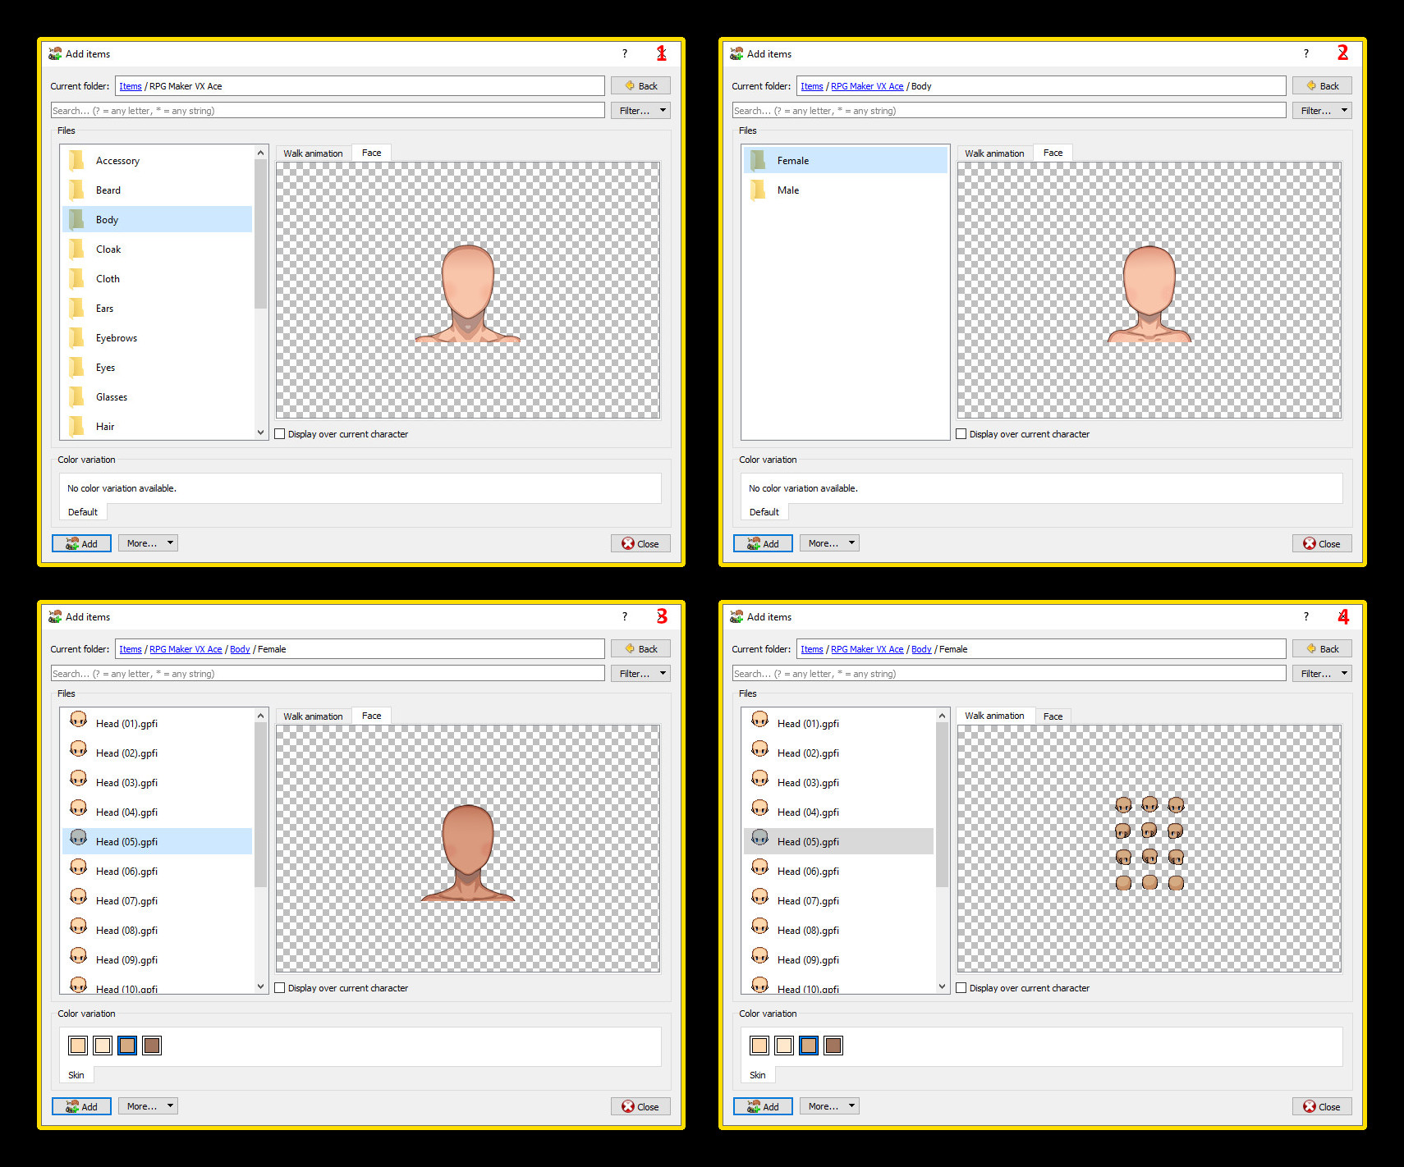Expand the Filter dropdown in window 4
Viewport: 1404px width, 1167px height.
(1322, 673)
